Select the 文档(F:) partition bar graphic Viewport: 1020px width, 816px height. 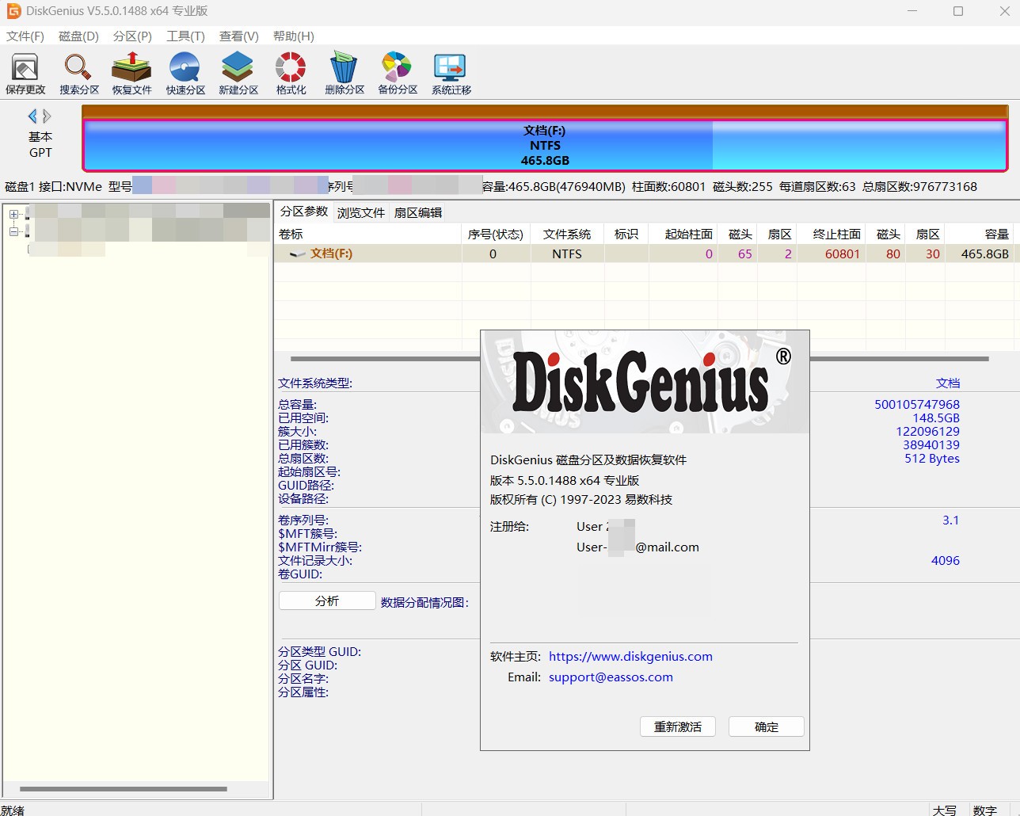[x=545, y=145]
